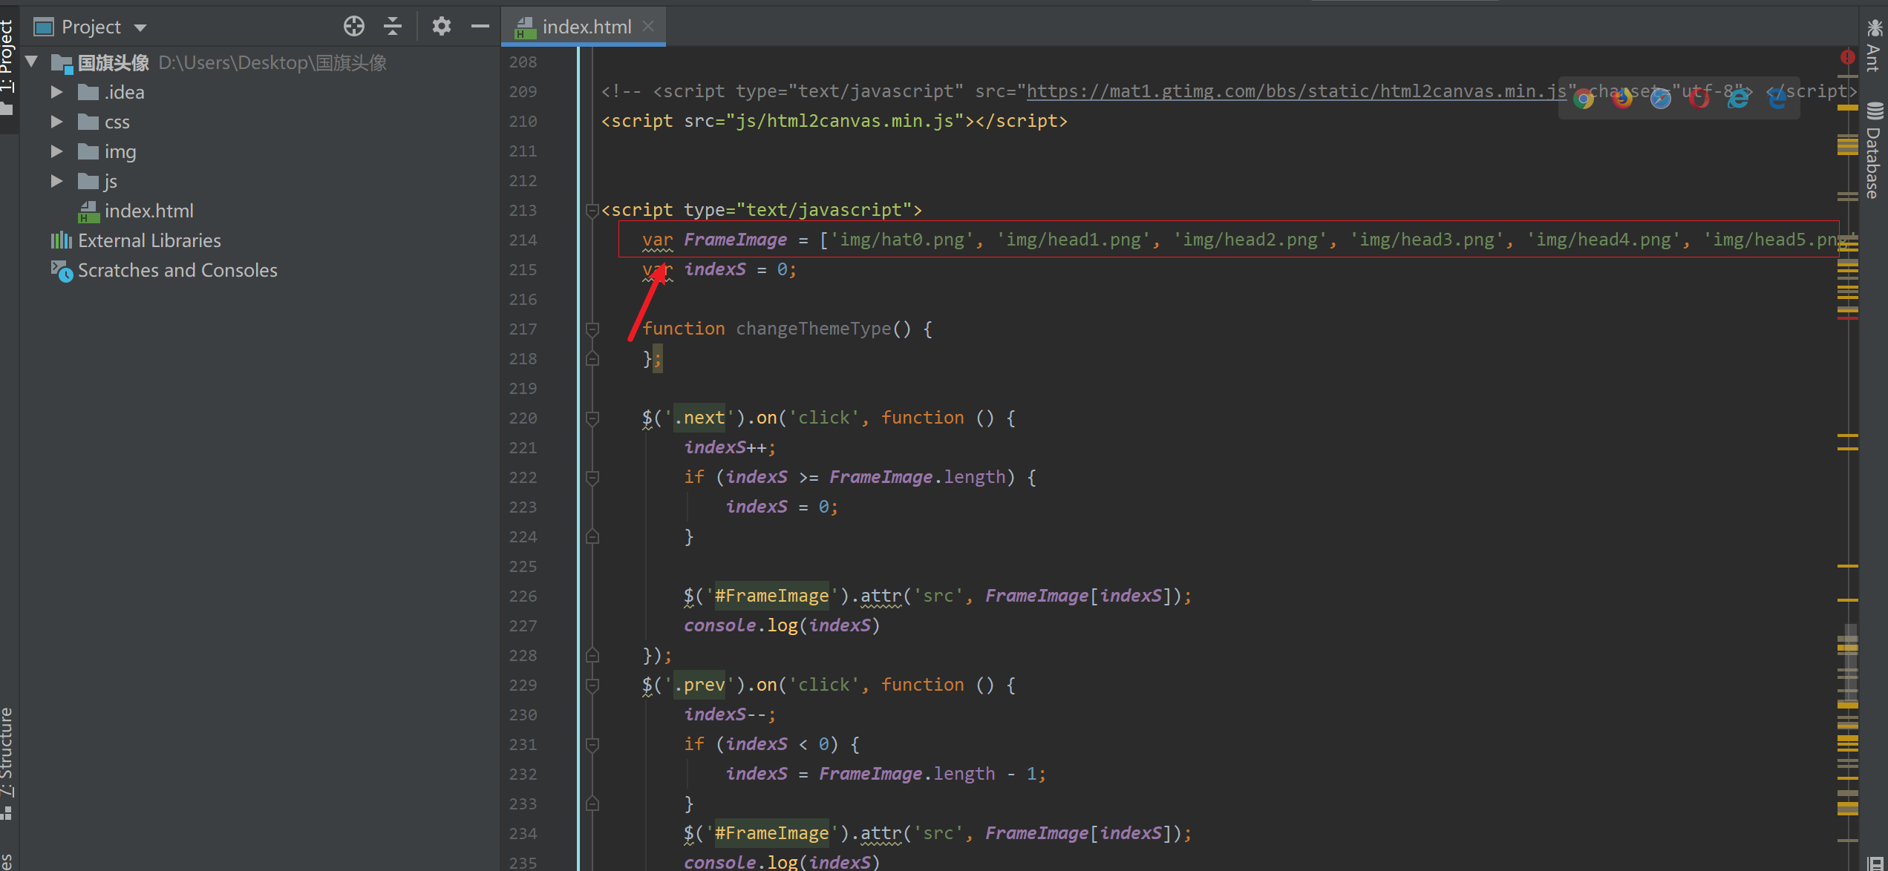Click 'img/head3.png' string on line 214
This screenshot has width=1888, height=871.
click(1425, 240)
